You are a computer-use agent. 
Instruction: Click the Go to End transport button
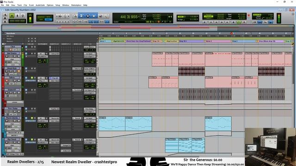pyautogui.click(x=227, y=22)
